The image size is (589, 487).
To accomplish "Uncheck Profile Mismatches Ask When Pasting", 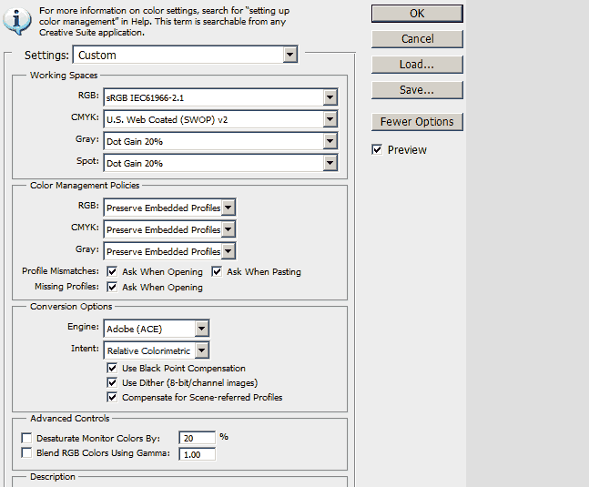I will click(218, 271).
